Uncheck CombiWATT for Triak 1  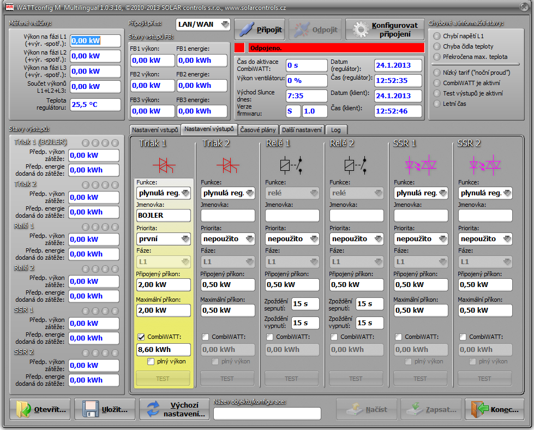point(141,337)
